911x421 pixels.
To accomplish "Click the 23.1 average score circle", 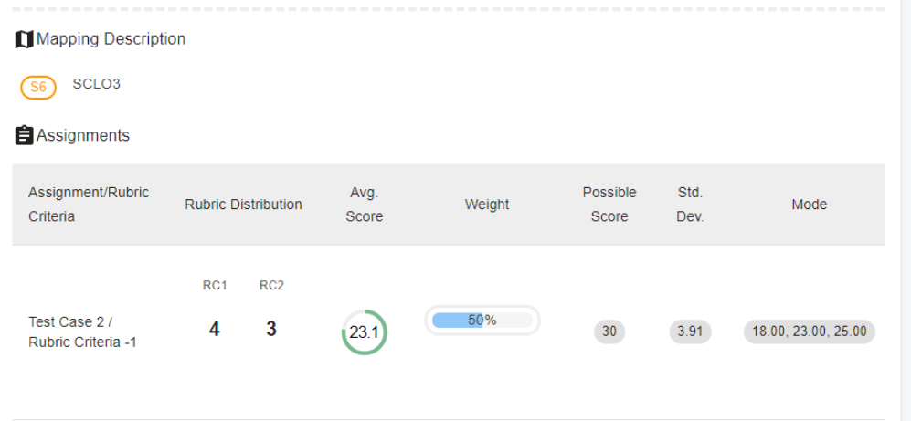I will pos(365,332).
